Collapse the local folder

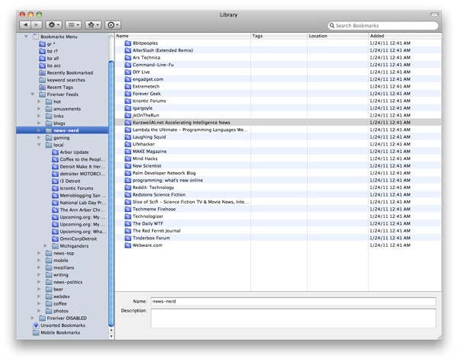pyautogui.click(x=39, y=145)
